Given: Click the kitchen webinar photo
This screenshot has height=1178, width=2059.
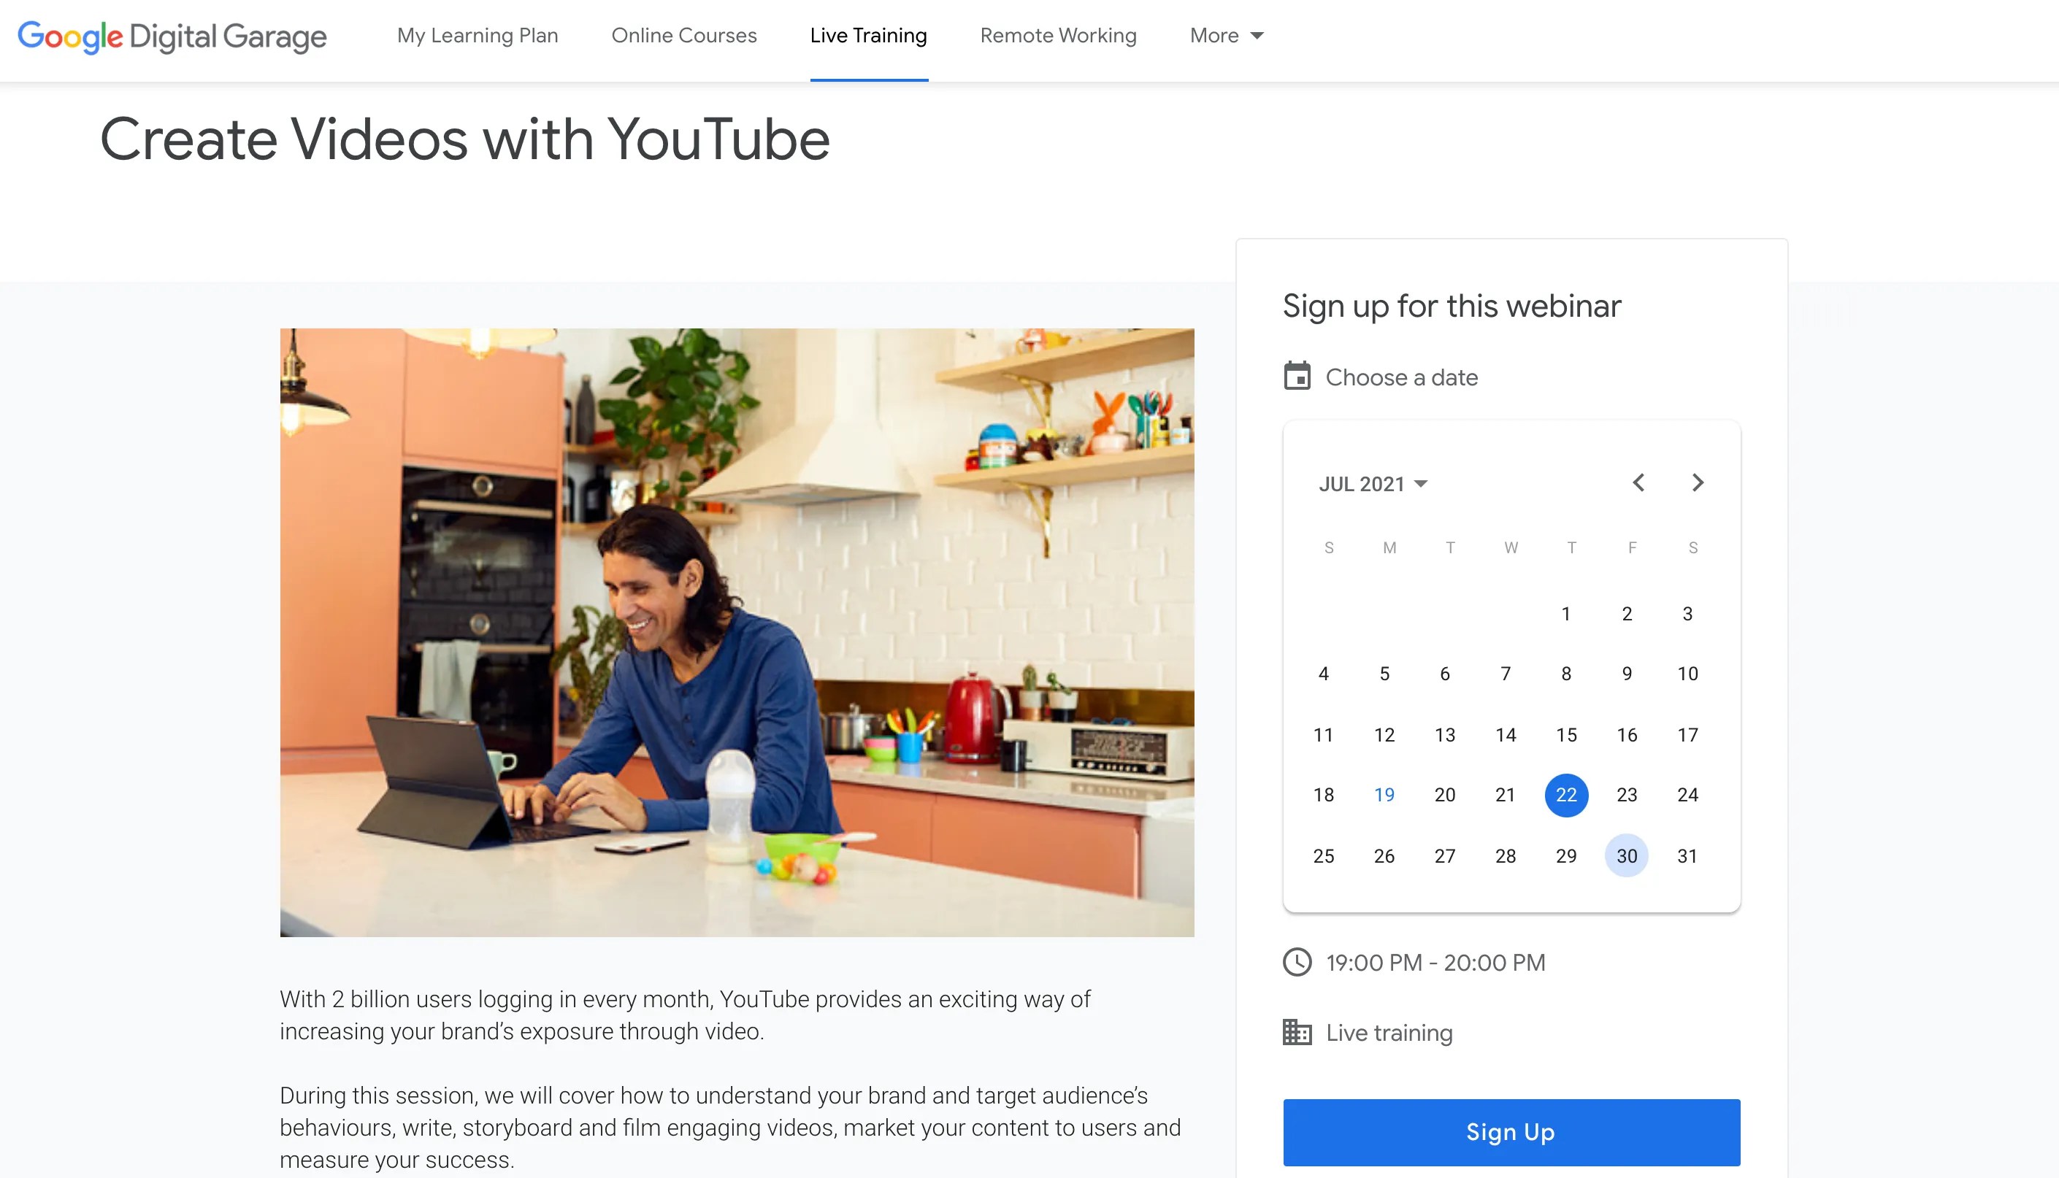Looking at the screenshot, I should pyautogui.click(x=737, y=631).
